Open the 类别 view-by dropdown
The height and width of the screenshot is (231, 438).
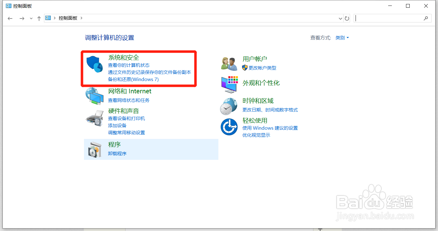tap(342, 38)
